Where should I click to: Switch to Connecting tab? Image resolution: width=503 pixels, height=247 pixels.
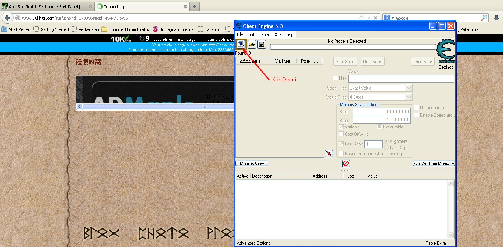(x=142, y=7)
